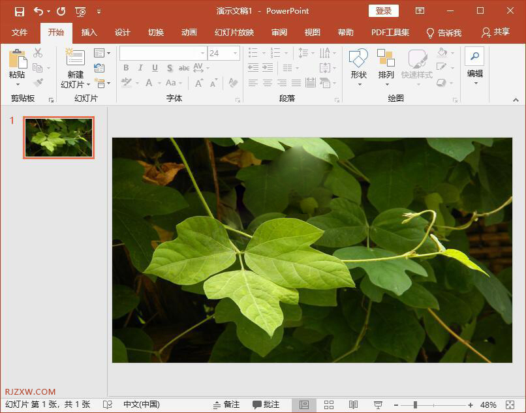Image resolution: width=526 pixels, height=413 pixels.
Task: Expand the font size dropdown showing 24
Action: (x=235, y=53)
